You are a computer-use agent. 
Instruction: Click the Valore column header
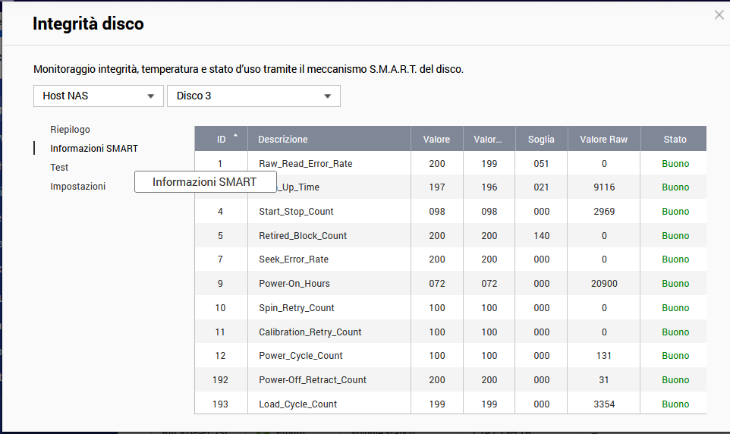(x=436, y=140)
